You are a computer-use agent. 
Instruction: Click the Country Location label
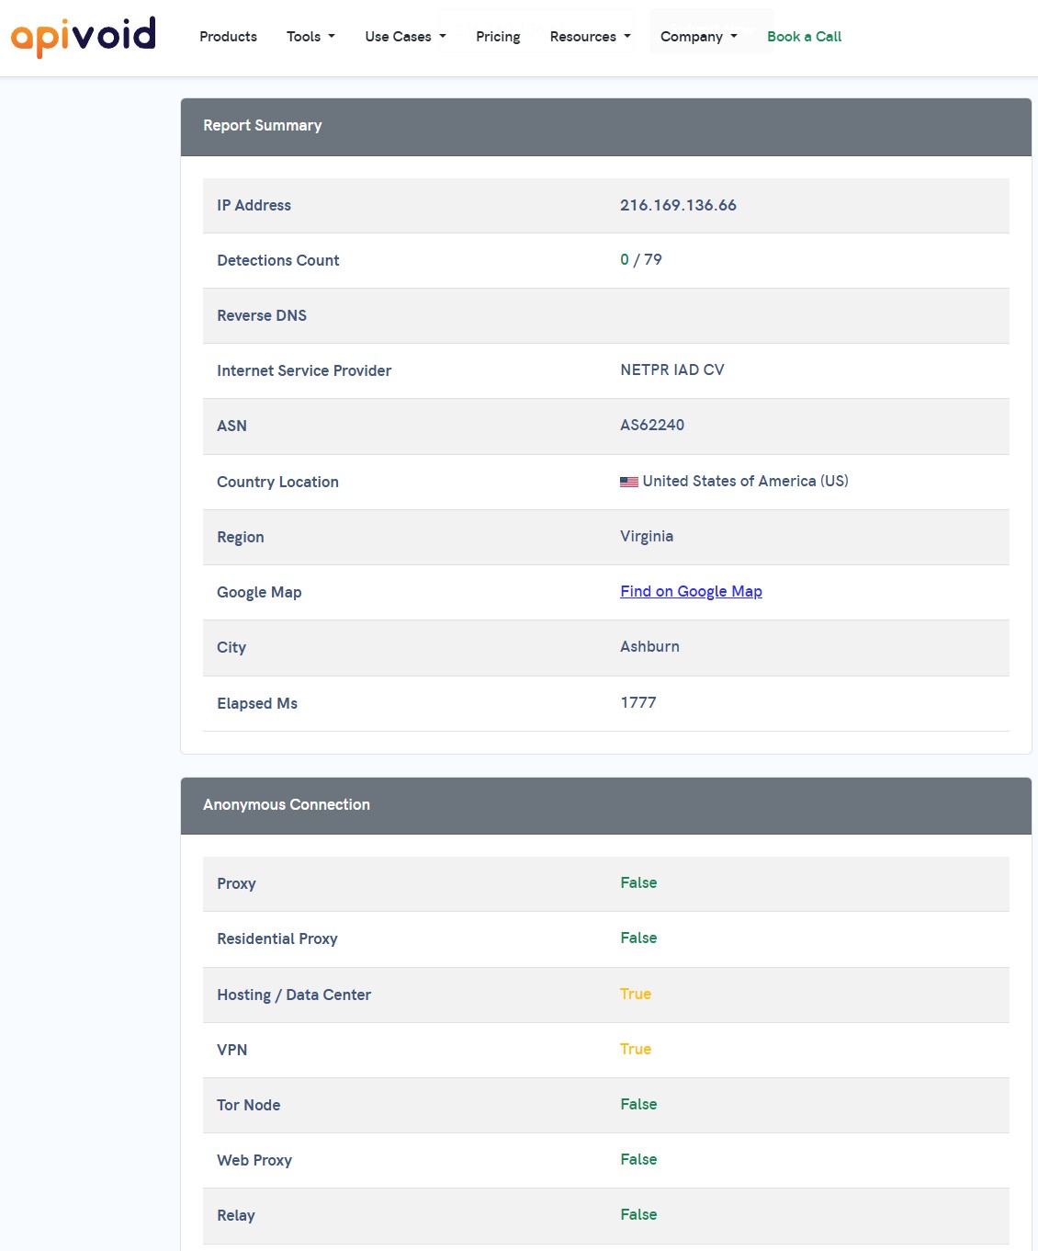click(277, 482)
